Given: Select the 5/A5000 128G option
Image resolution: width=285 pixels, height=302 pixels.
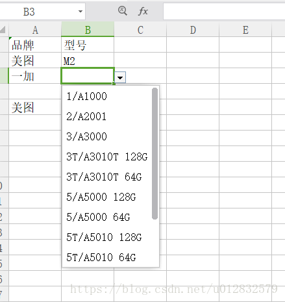Looking at the screenshot, I should pos(107,197).
